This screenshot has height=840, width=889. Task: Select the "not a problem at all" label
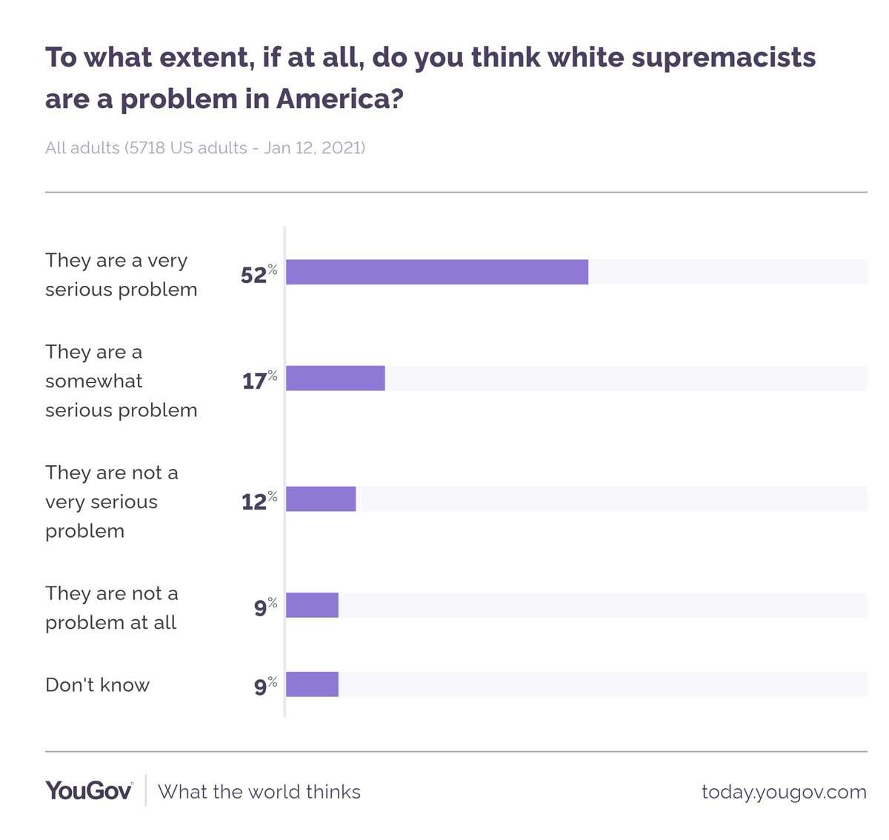pyautogui.click(x=112, y=607)
